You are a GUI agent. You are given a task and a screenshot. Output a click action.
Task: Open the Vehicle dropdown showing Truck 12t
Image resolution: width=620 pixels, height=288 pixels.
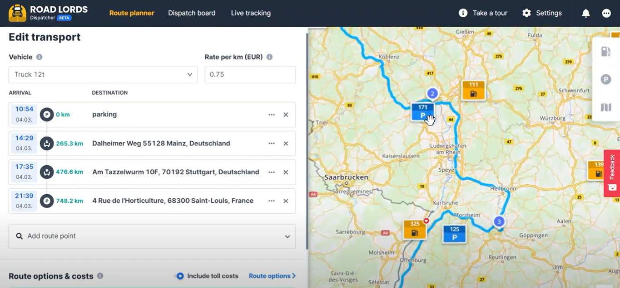point(103,74)
